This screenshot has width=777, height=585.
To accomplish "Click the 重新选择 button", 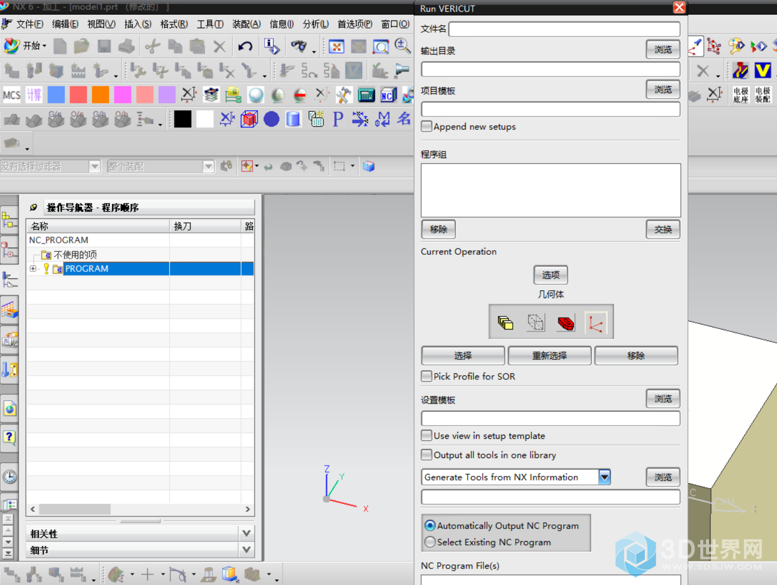I will coord(549,355).
